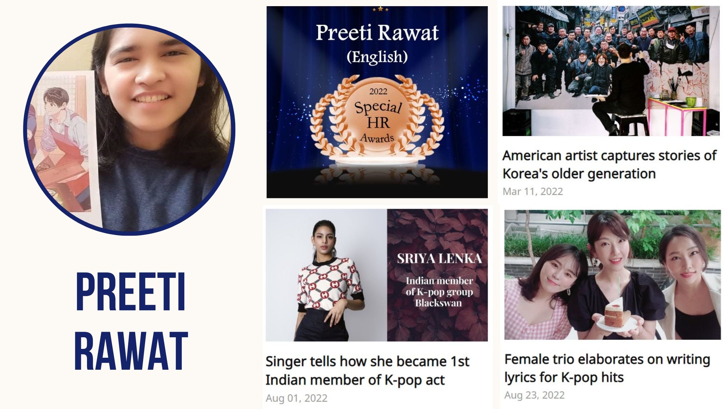Open article 'Singer tells how she became 1st Indian member'
This screenshot has height=409, width=727.
pos(367,370)
